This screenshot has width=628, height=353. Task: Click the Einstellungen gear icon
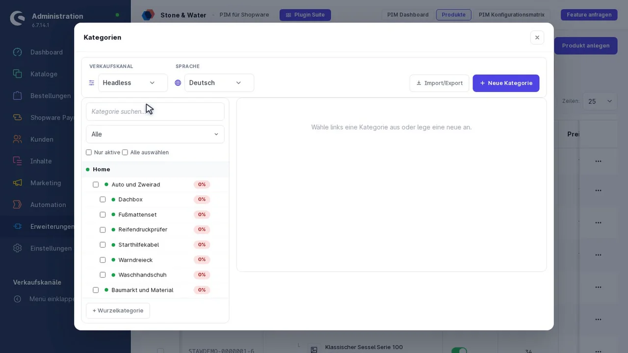tap(18, 248)
